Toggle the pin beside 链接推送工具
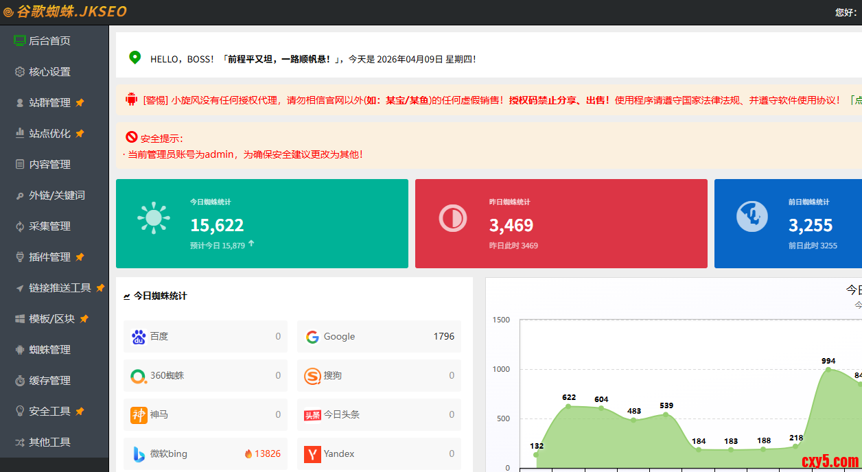This screenshot has width=862, height=472. tap(100, 288)
